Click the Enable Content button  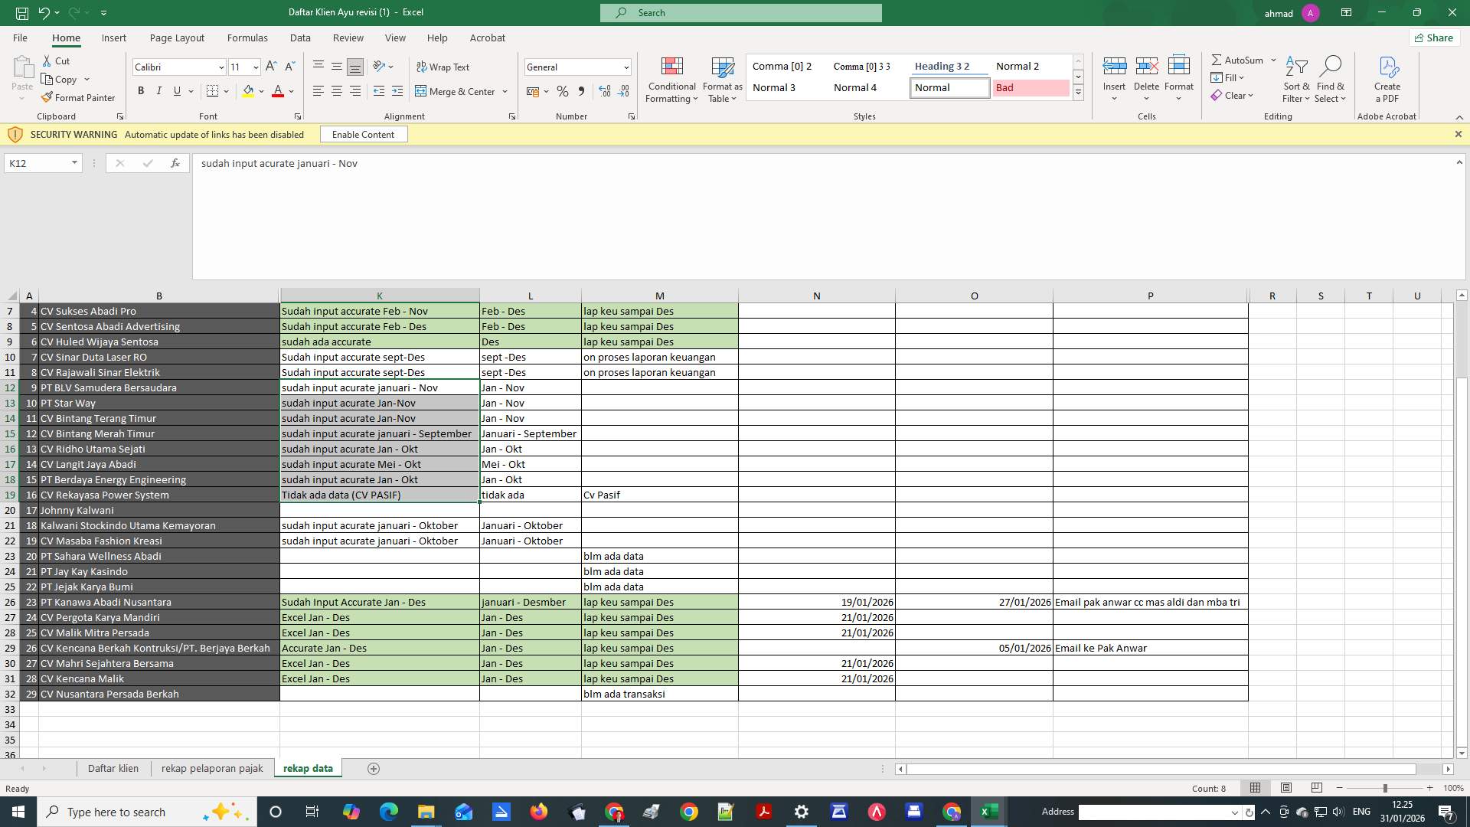click(363, 134)
